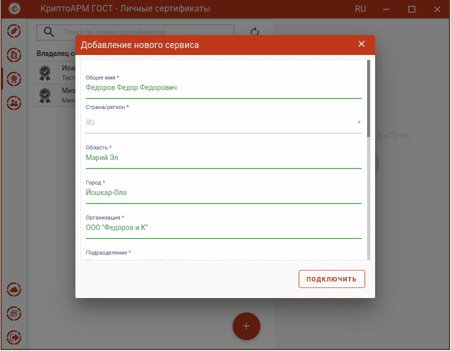Viewport: 451px width, 351px height.
Task: Click the certificate search input field
Action: (135, 32)
